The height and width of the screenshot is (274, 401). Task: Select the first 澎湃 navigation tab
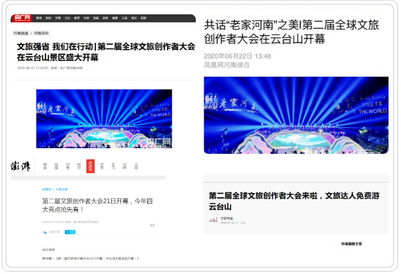pyautogui.click(x=44, y=166)
